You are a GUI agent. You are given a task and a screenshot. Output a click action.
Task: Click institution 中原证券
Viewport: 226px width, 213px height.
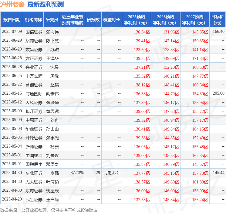pos(34,120)
